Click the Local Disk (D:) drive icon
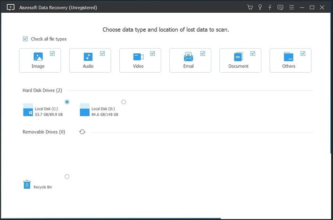Viewport: 333px width, 220px height. pyautogui.click(x=84, y=110)
